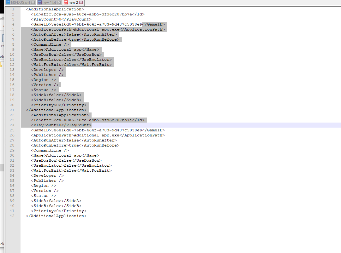Image resolution: width=341 pixels, height=253 pixels.
Task: Click <PlayCount>0</PlayCount> on line 24
Action: pyautogui.click(x=61, y=125)
